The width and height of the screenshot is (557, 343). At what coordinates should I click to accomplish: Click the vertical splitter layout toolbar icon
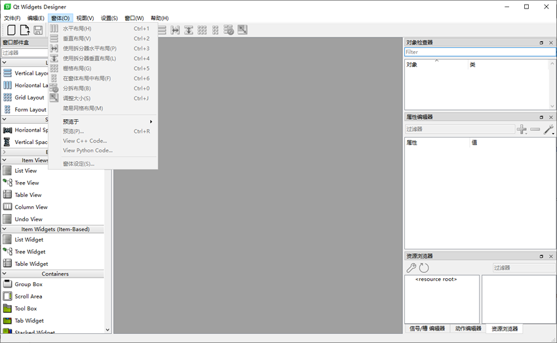pos(189,30)
